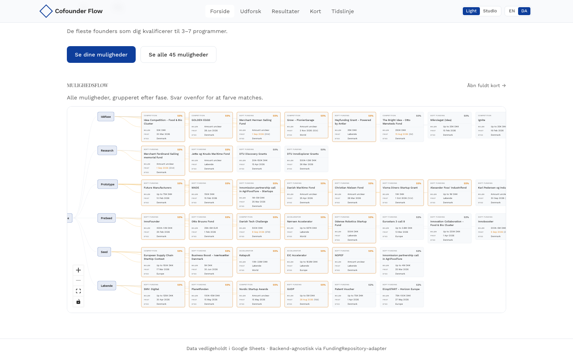The width and height of the screenshot is (573, 358).
Task: Open European Supply Chain StartUp Contest card
Action: pos(163,262)
